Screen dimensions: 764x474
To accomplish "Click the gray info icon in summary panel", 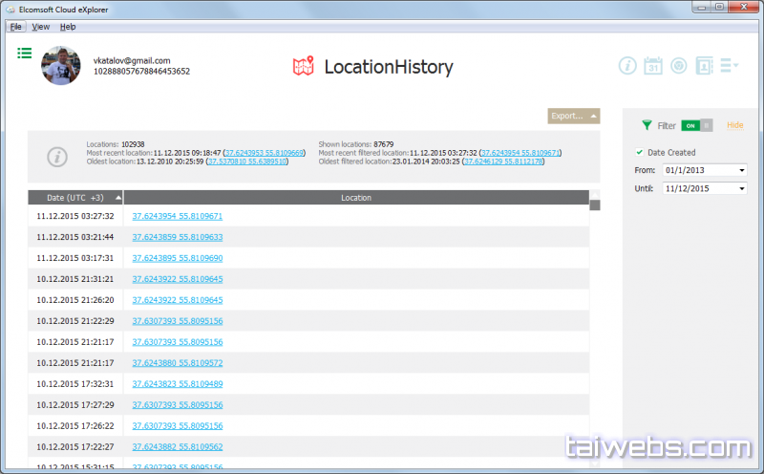I will [x=57, y=156].
